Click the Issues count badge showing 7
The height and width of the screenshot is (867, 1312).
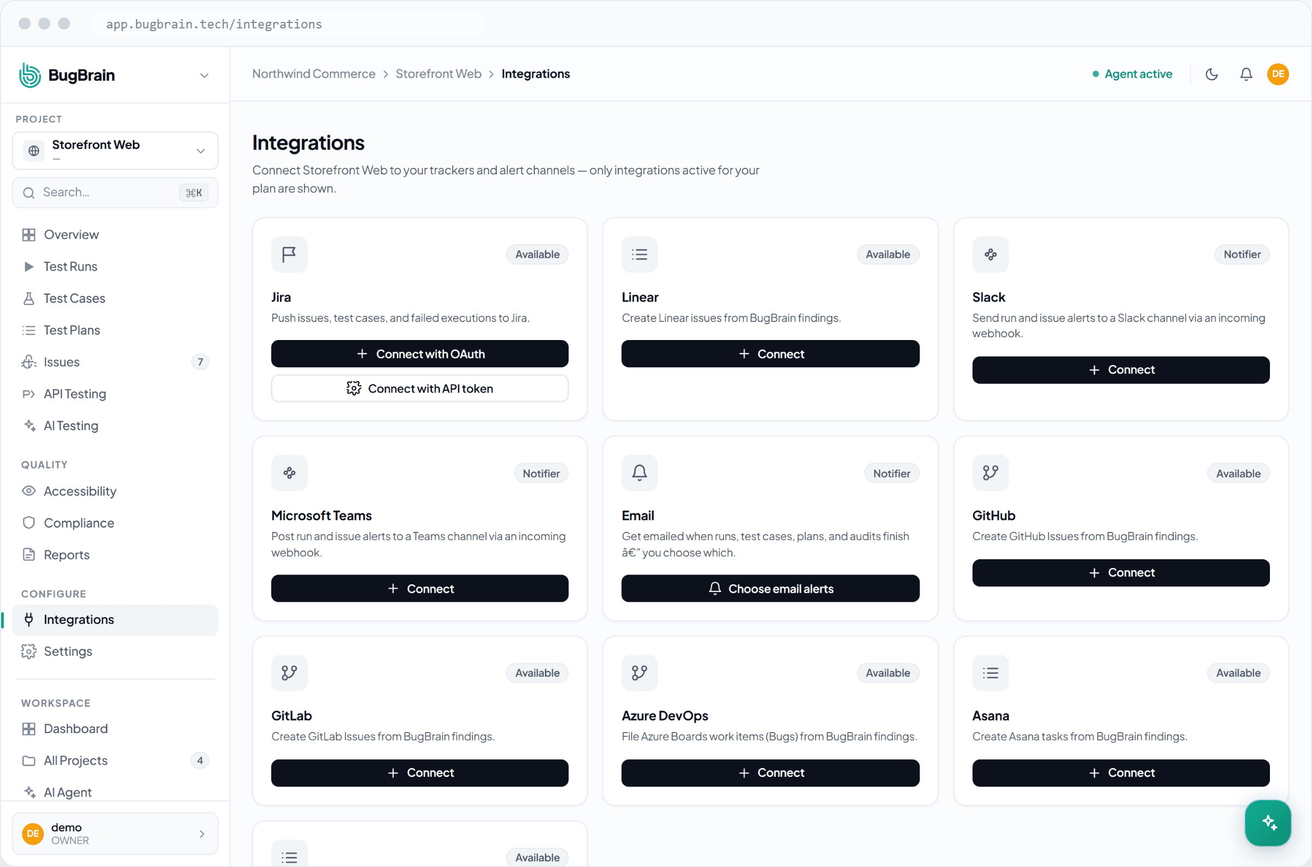(x=200, y=362)
